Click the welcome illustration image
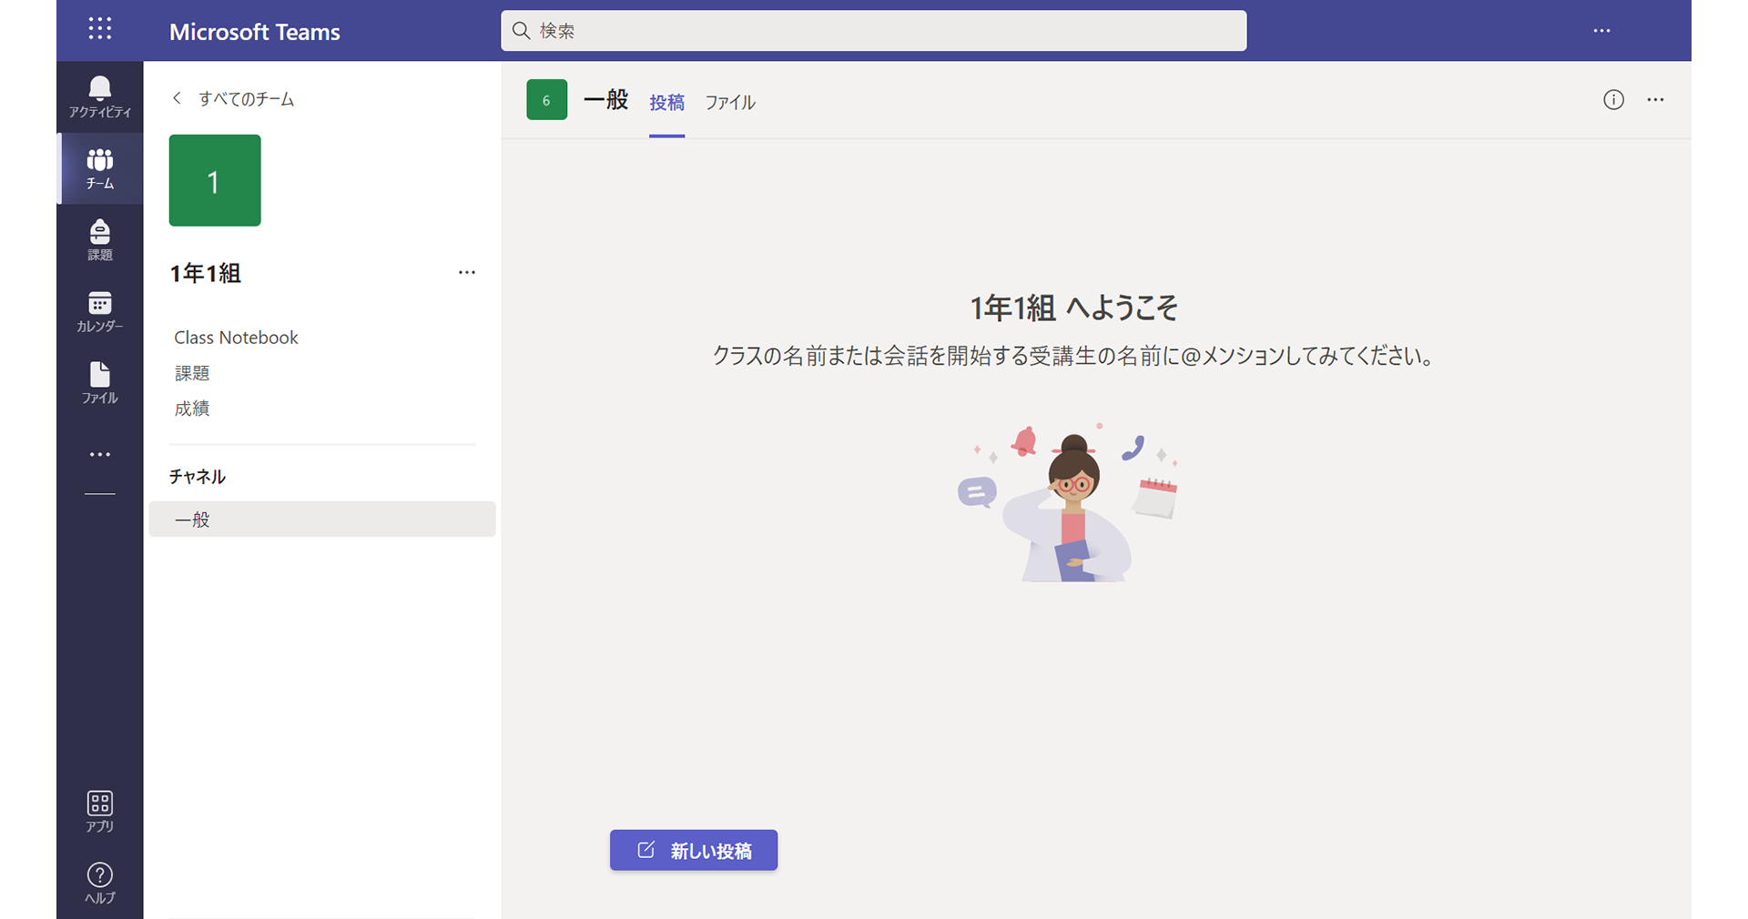Screen dimensions: 1748x919 tap(1068, 502)
